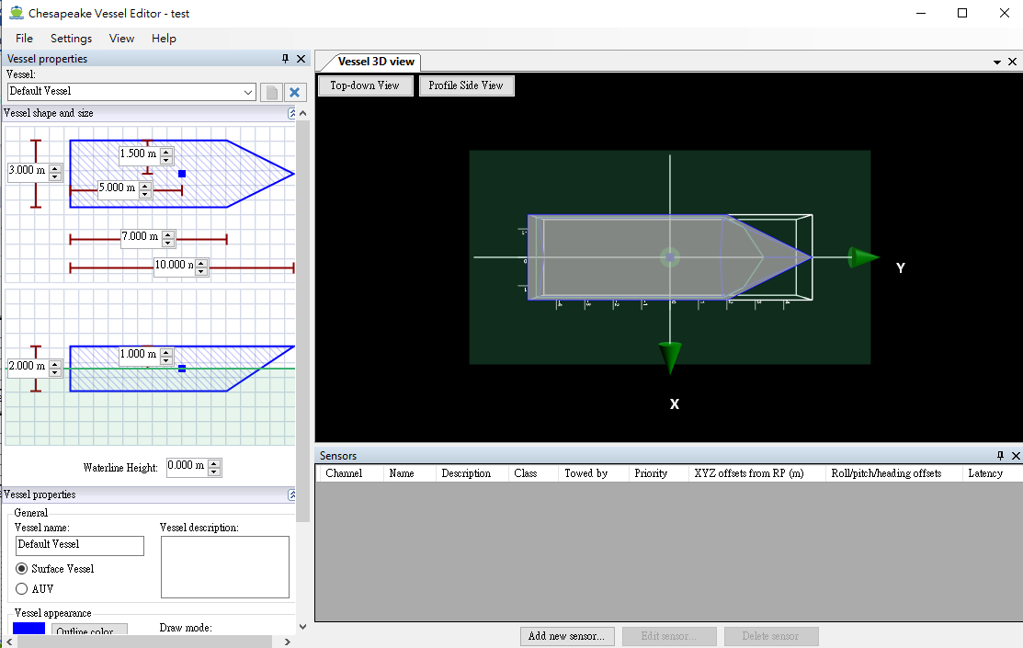This screenshot has width=1023, height=648.
Task: Click the blue outline color swatch
Action: point(28,630)
